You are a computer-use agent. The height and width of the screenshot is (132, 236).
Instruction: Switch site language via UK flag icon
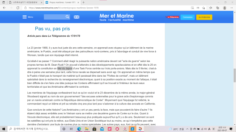(76, 17)
